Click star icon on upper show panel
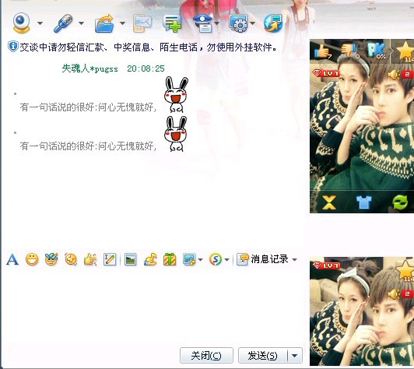 coord(405,51)
